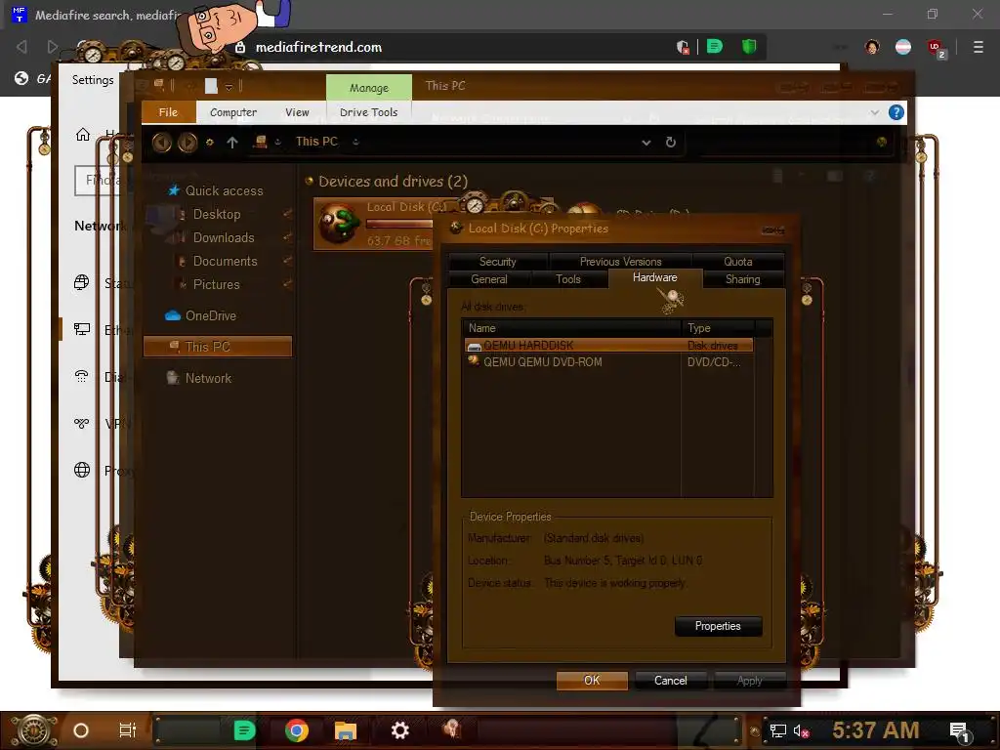Open the uBlock extension icon
Screen dimensions: 1000x750
pos(936,48)
